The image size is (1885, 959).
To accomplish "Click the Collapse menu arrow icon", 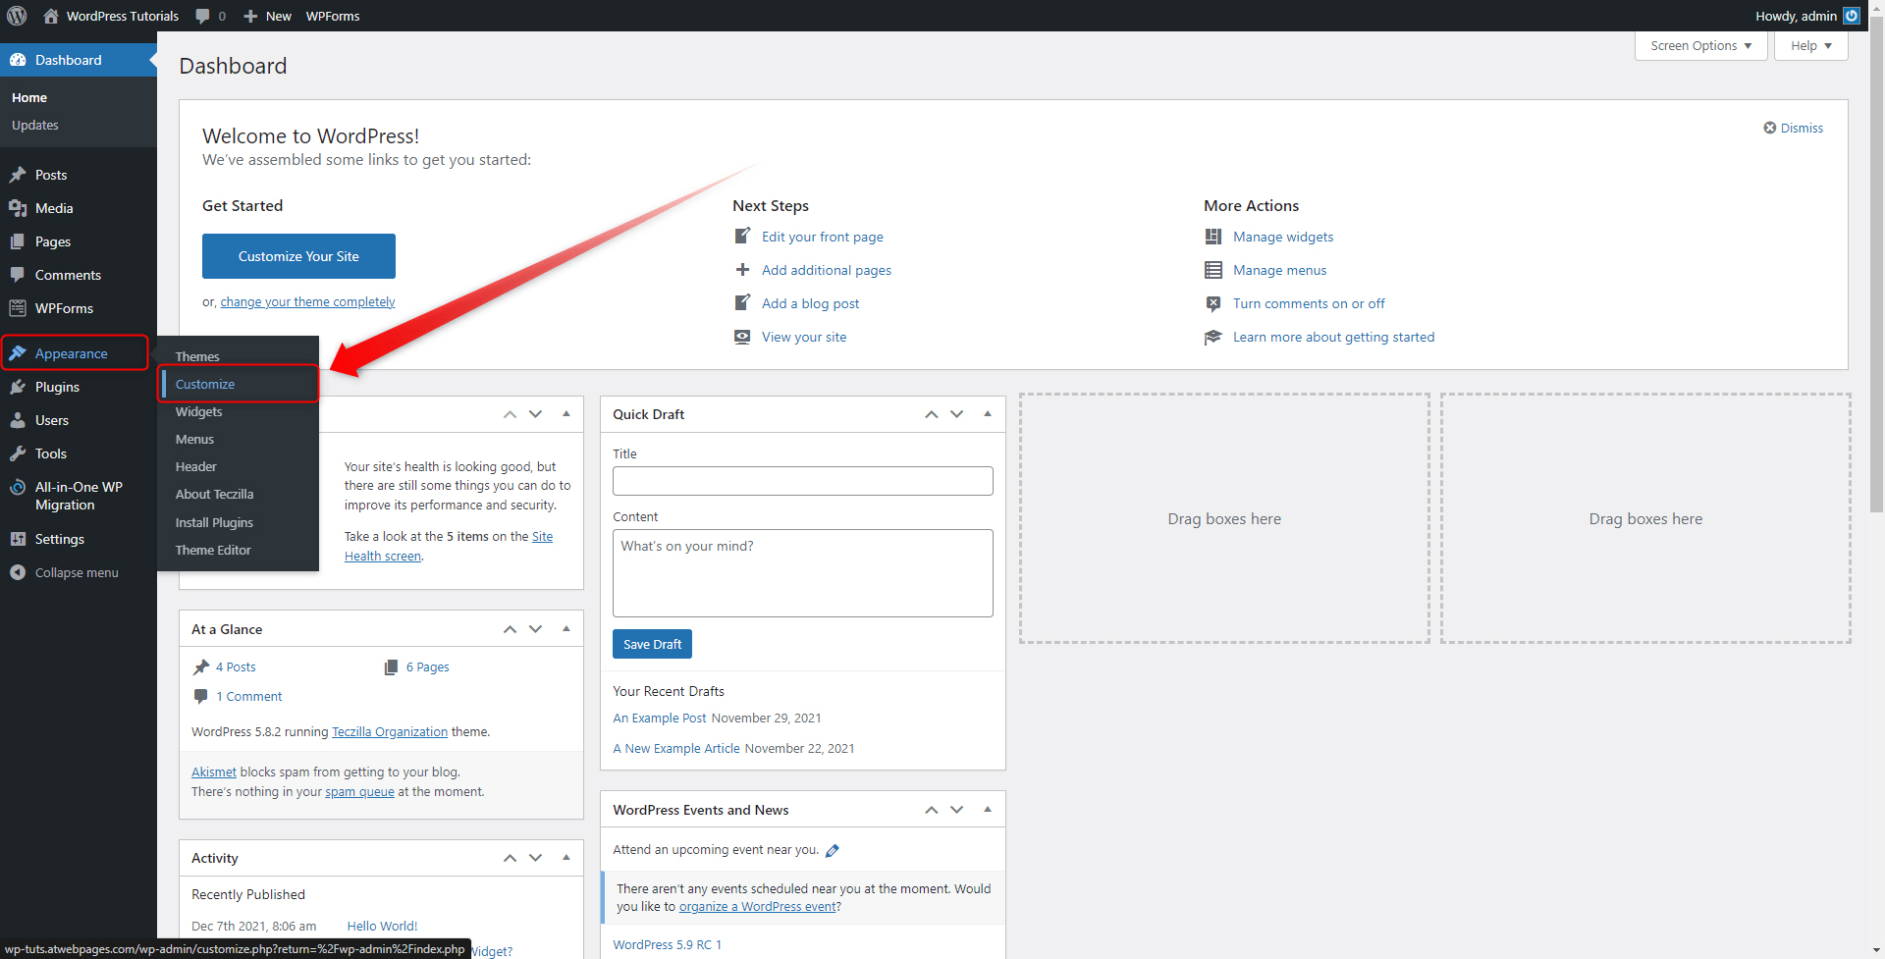I will pos(18,572).
